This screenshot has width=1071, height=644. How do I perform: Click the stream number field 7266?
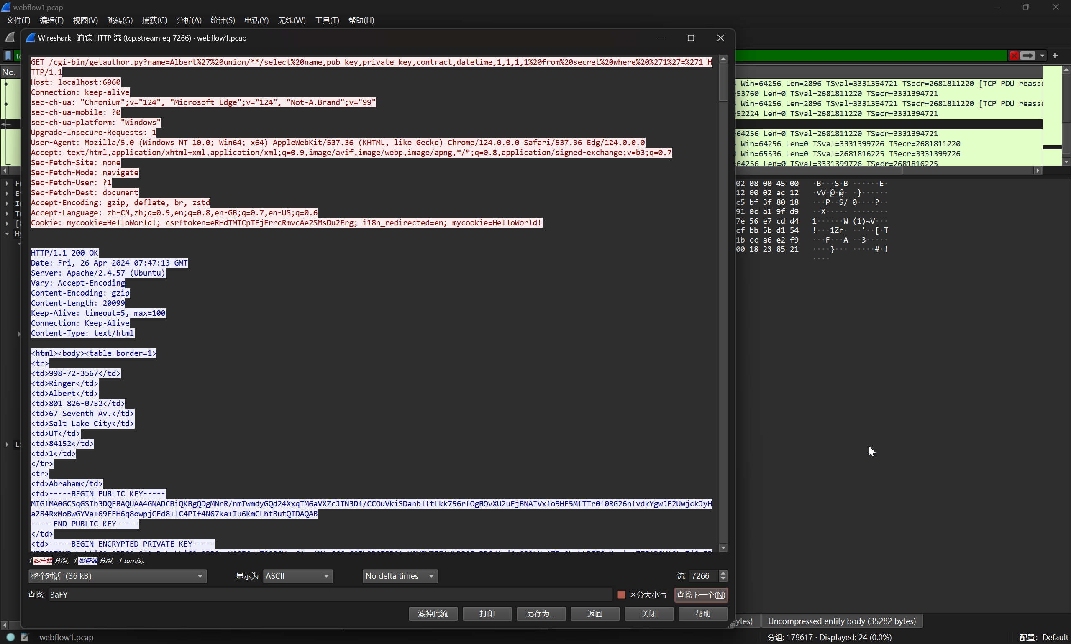704,576
